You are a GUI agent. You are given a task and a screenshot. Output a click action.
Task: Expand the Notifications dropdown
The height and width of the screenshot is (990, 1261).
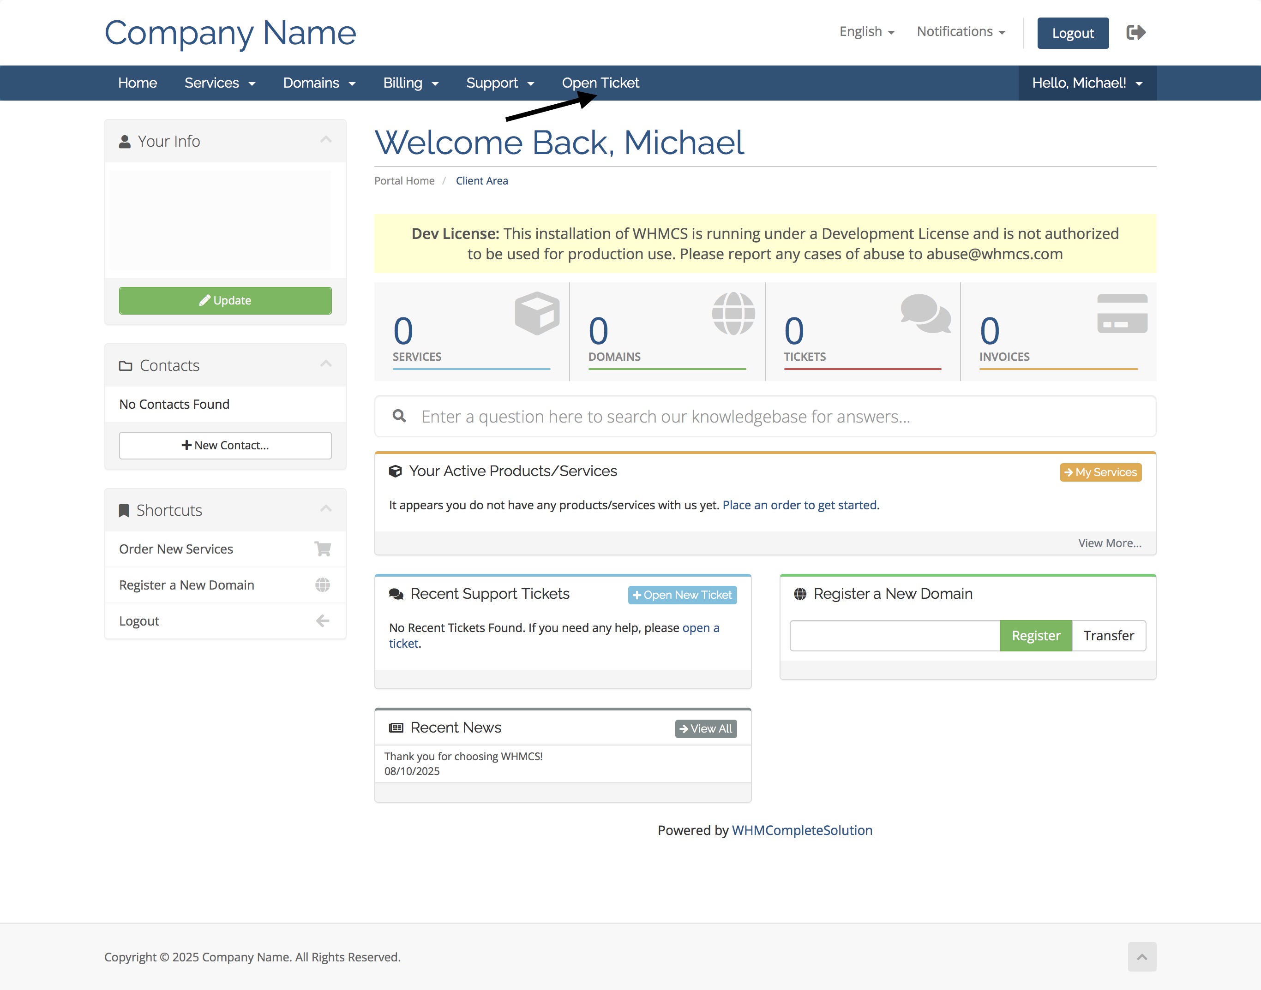point(960,32)
